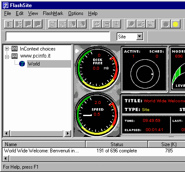Click the 'For Help, press F1' status text
Screen dimensions: 185x172
tap(21, 167)
